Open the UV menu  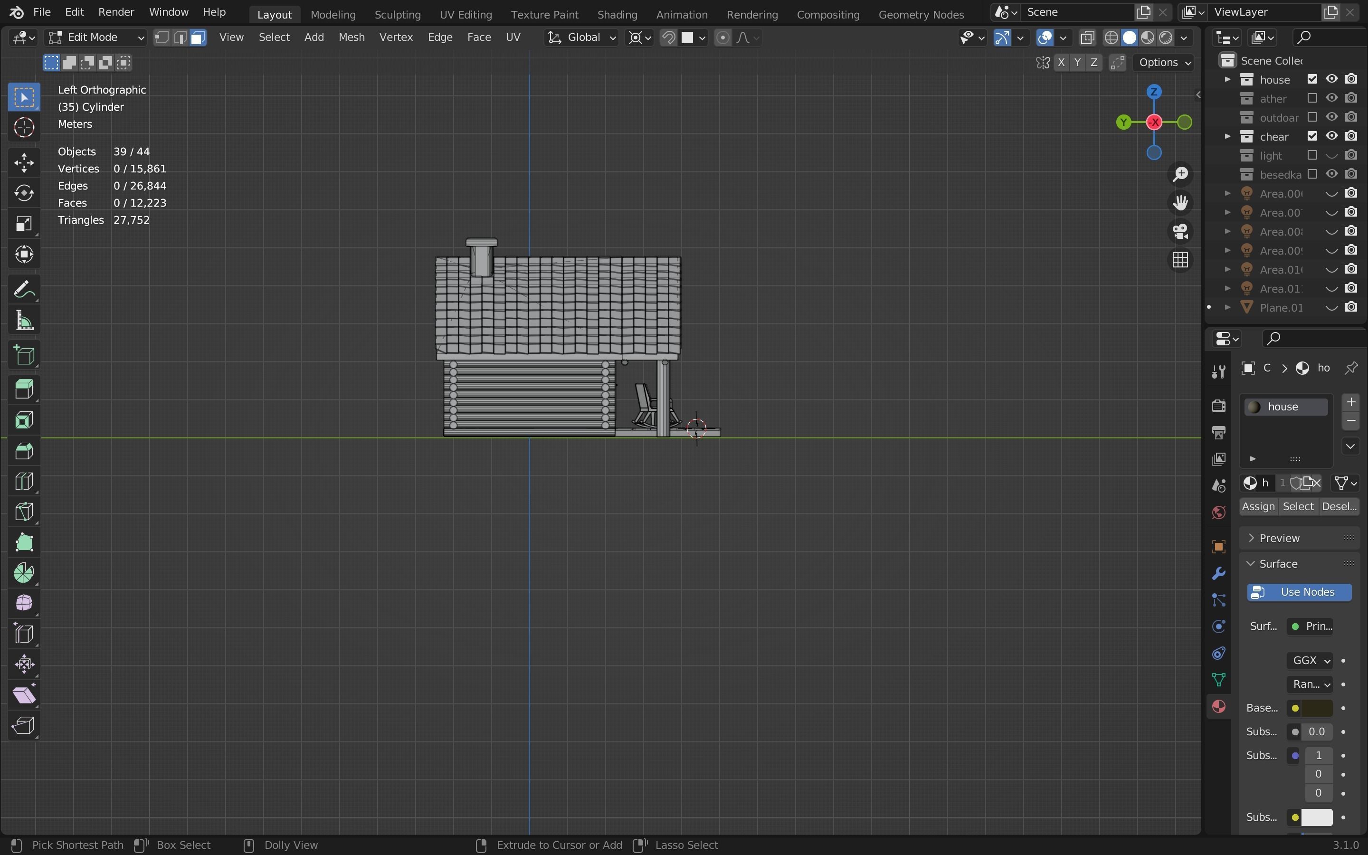click(x=513, y=38)
